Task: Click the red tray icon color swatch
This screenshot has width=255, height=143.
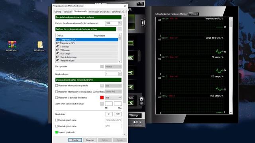Action: tap(102, 98)
